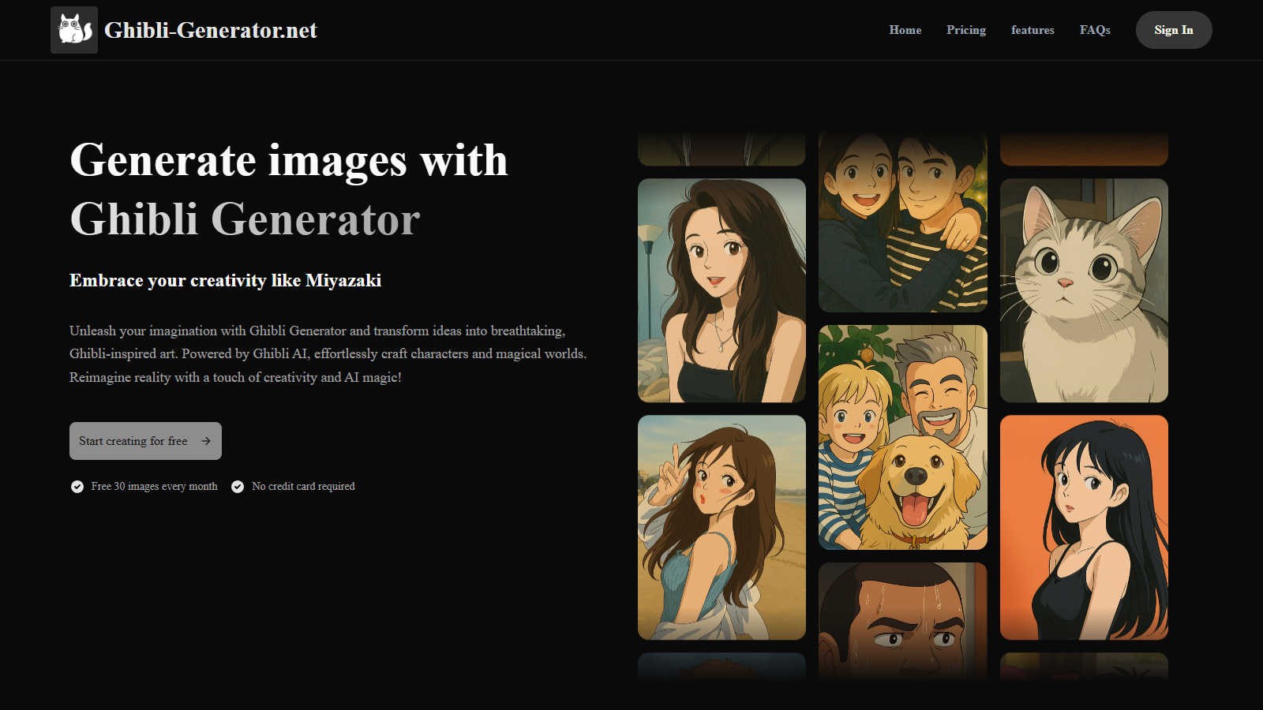
Task: Go to the Home menu item
Action: (905, 30)
